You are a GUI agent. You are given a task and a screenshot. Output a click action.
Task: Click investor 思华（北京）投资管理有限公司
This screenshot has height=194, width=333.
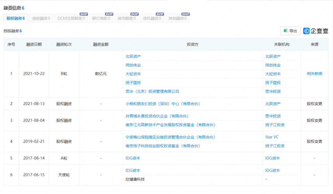point(152,91)
